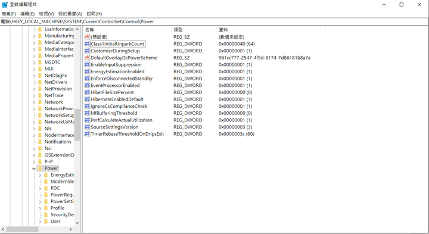Select the MediaProperties key in the tree
Image resolution: width=429 pixels, height=234 pixels.
59,55
